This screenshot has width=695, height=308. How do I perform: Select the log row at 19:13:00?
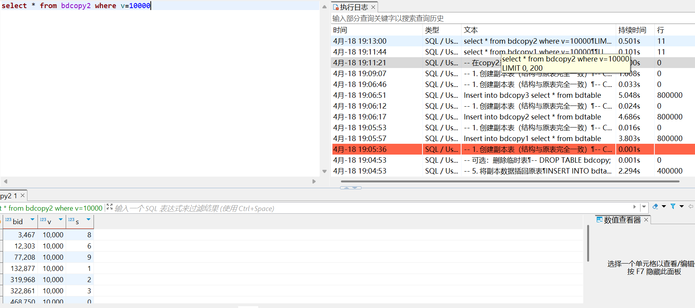[513, 41]
